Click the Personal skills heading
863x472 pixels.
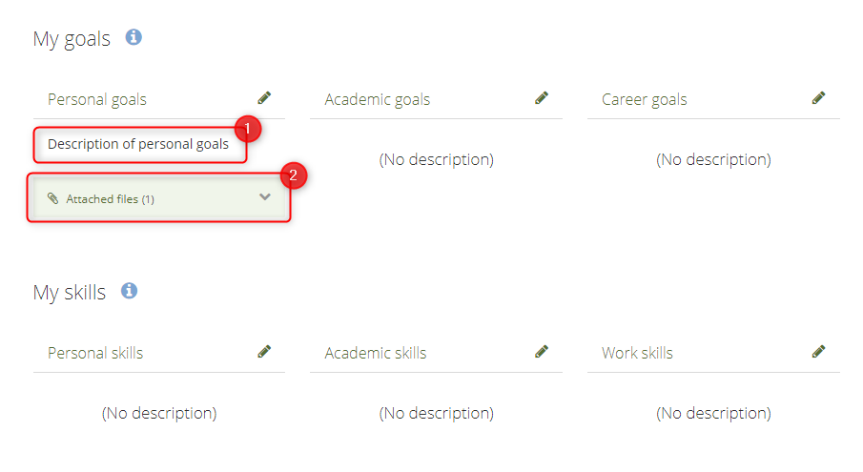point(95,353)
